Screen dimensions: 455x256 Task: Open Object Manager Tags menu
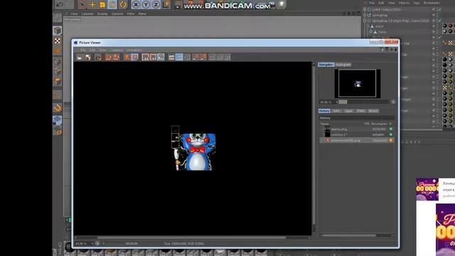point(417,3)
